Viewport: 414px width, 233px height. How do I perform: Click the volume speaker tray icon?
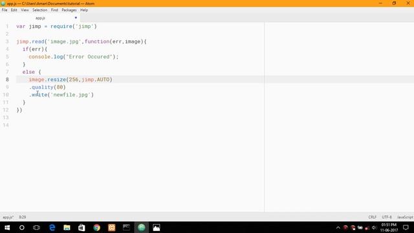click(x=374, y=227)
